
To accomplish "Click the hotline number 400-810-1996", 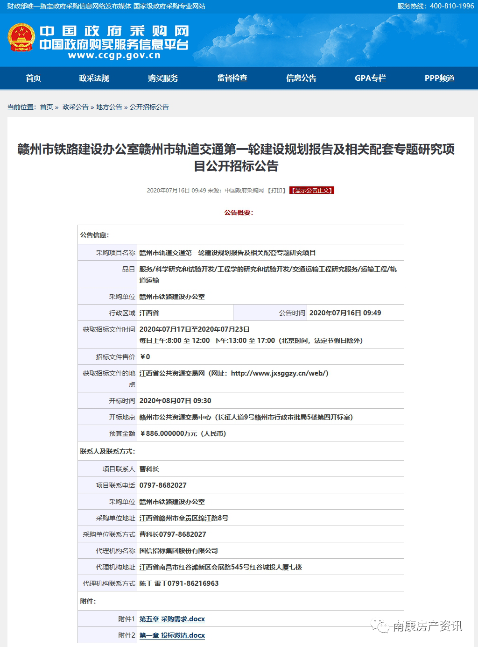I will [x=452, y=6].
